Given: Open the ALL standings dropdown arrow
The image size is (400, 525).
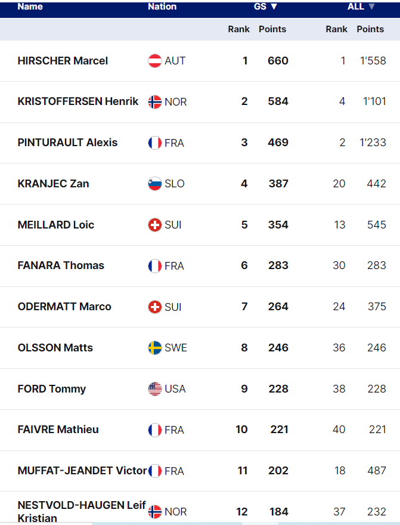Looking at the screenshot, I should point(371,7).
